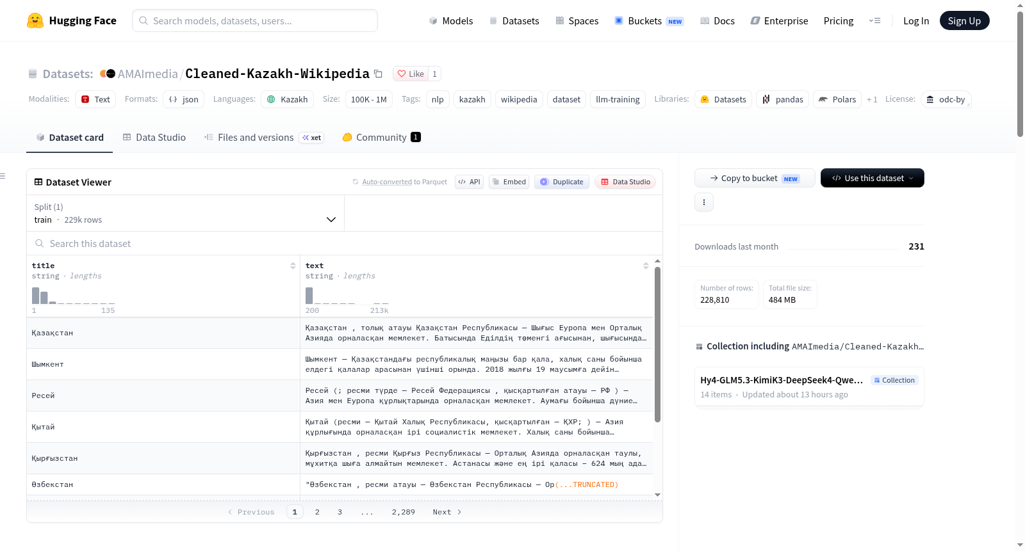Select the pandas library tag
1025x551 pixels.
coord(783,99)
